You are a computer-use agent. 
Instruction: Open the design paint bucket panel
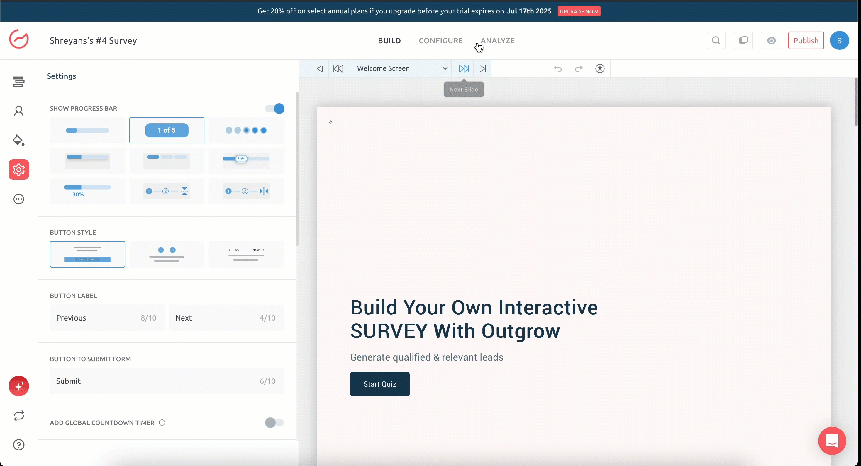pyautogui.click(x=19, y=141)
